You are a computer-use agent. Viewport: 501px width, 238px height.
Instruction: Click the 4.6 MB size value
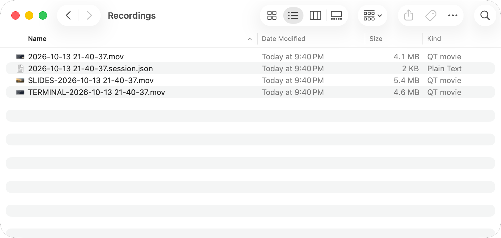tap(406, 92)
